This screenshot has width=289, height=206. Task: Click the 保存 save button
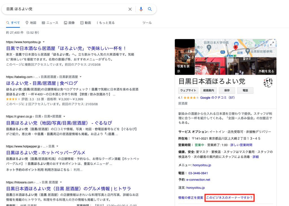tap(227, 90)
